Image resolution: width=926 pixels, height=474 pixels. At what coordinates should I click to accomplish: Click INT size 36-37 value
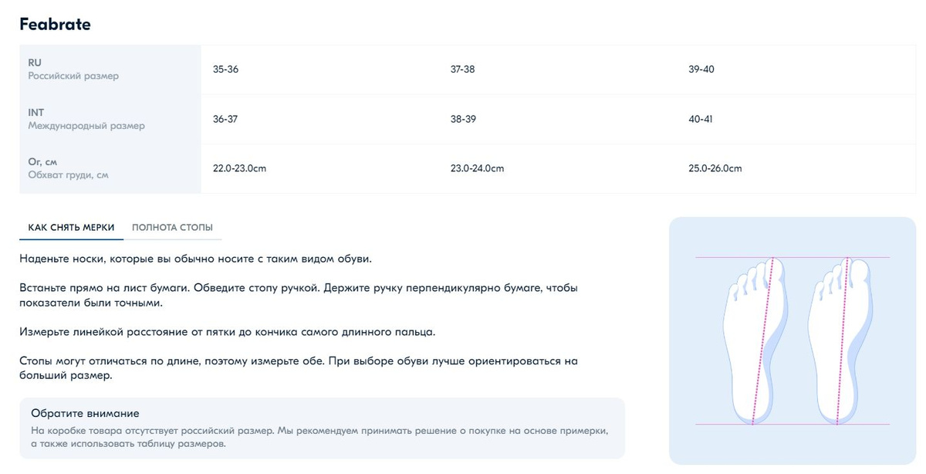(225, 119)
